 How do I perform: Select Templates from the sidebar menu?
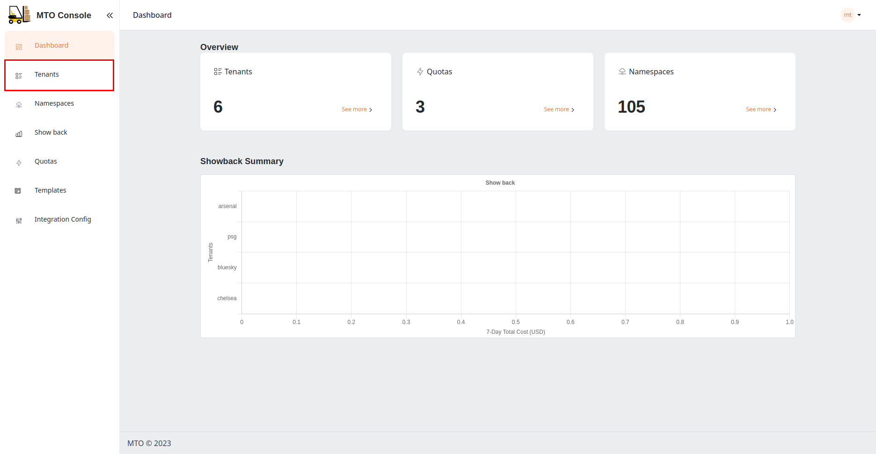(50, 190)
